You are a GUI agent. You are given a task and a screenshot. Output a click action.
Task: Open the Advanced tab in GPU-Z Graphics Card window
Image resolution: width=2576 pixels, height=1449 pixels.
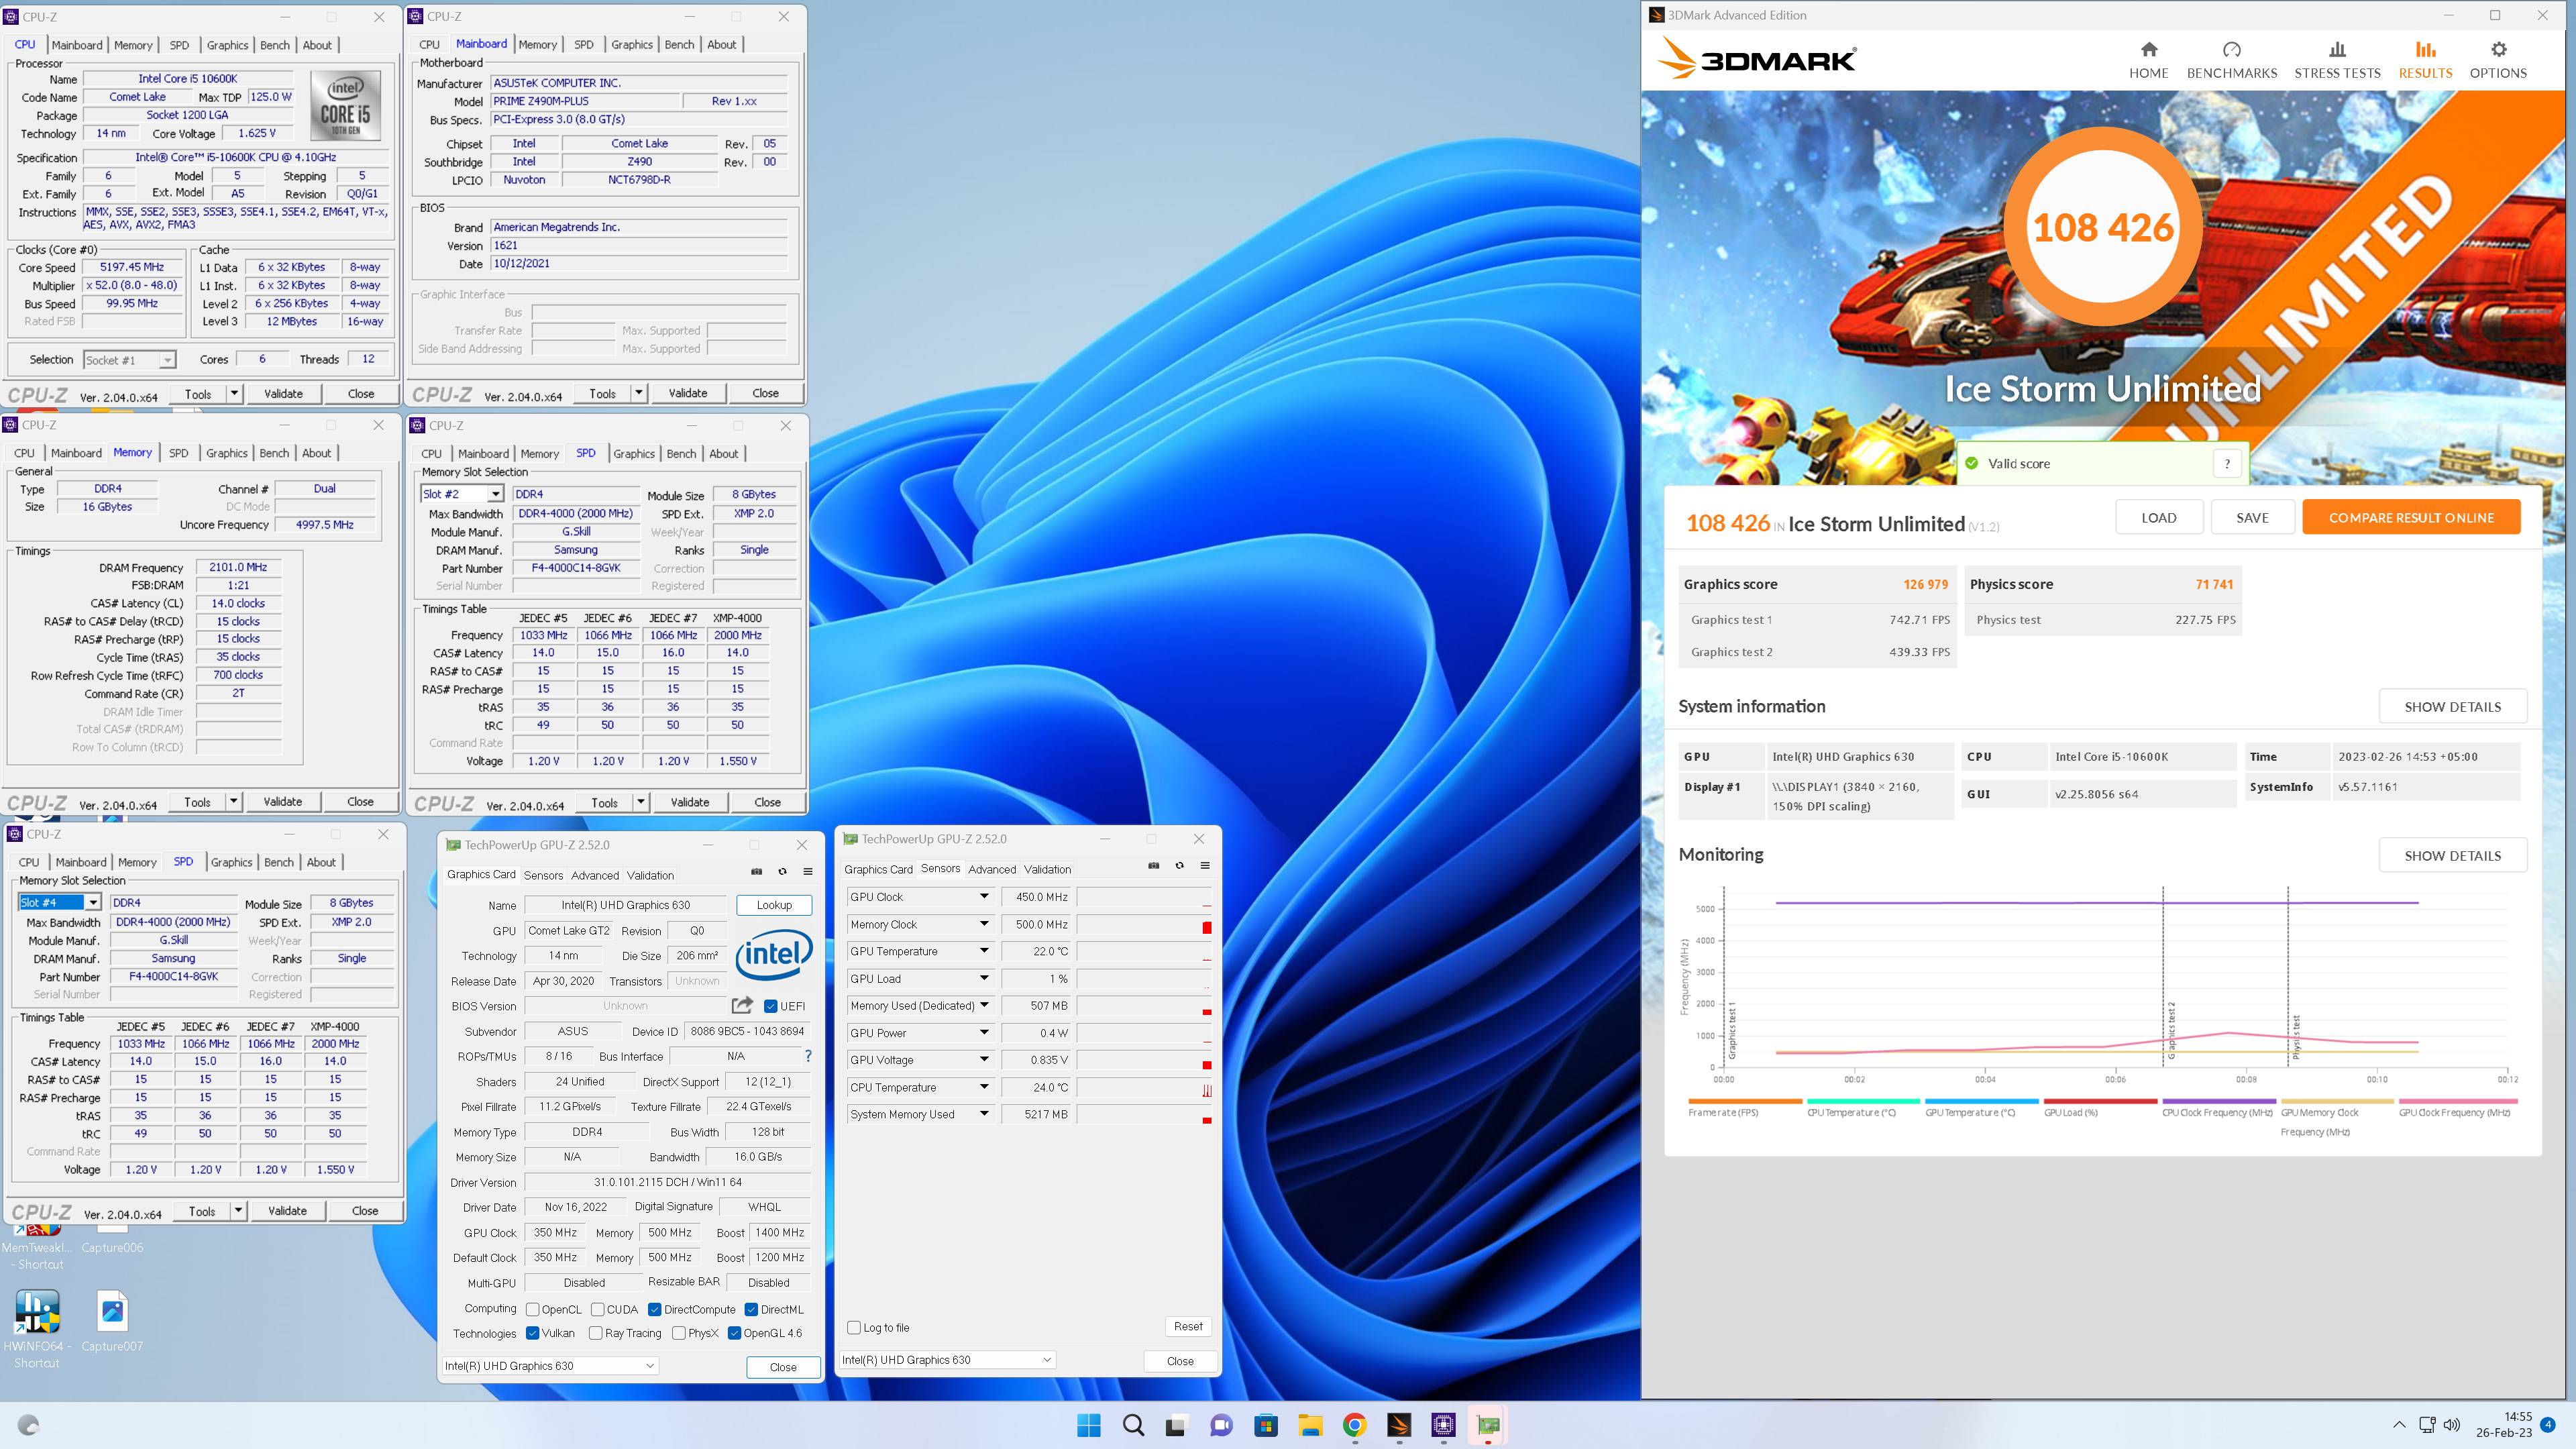click(595, 875)
